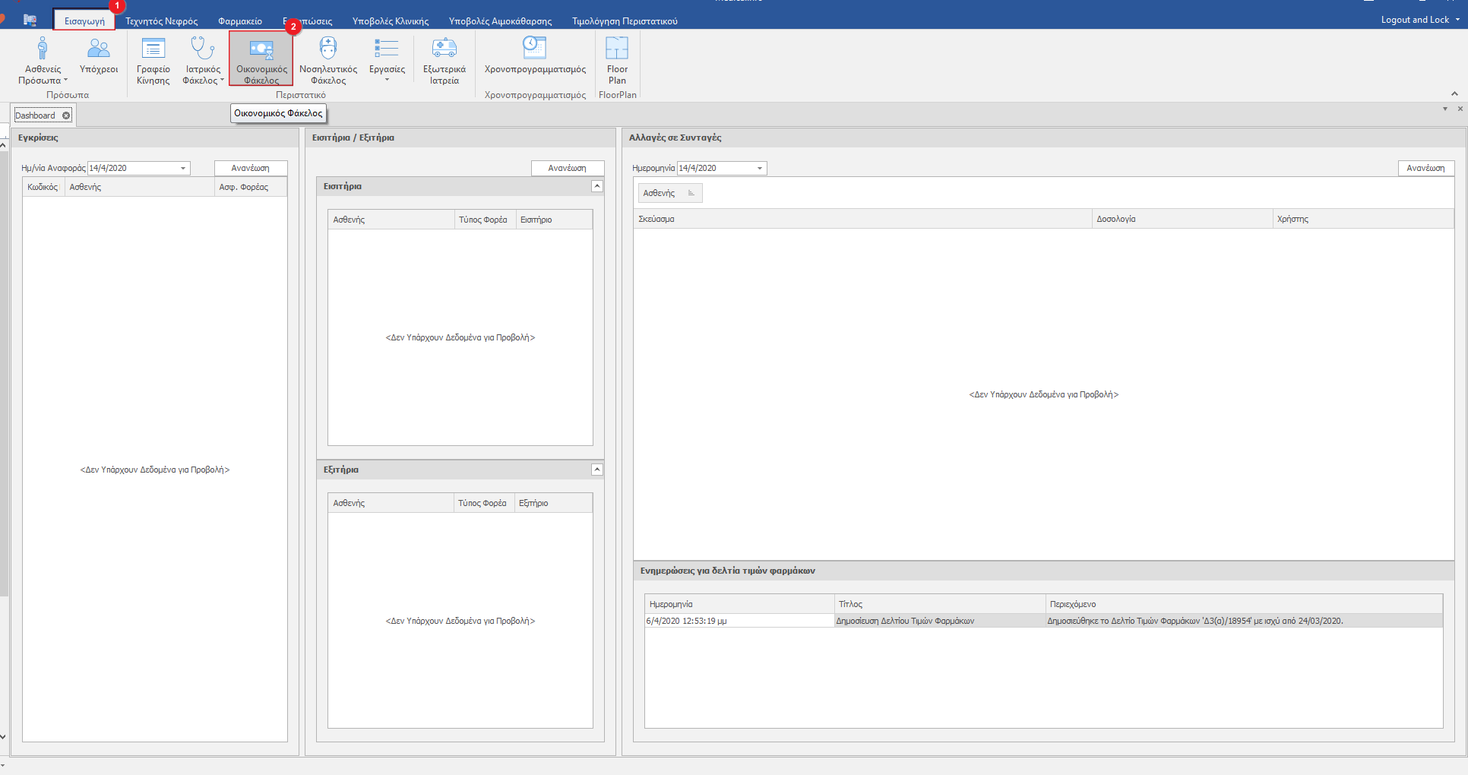Switch to the Φαρμακείο ribbon tab
The image size is (1468, 775).
coord(240,21)
